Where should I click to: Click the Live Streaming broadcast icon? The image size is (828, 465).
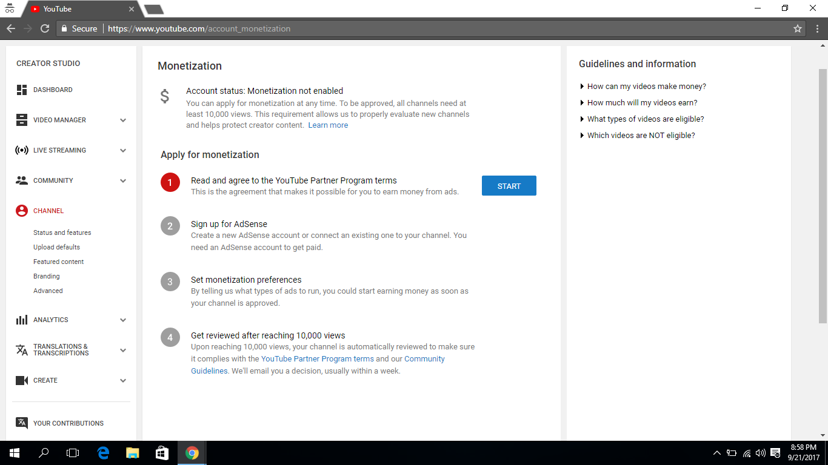coord(22,150)
